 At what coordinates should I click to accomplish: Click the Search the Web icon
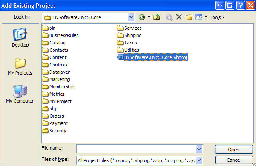pyautogui.click(x=169, y=17)
